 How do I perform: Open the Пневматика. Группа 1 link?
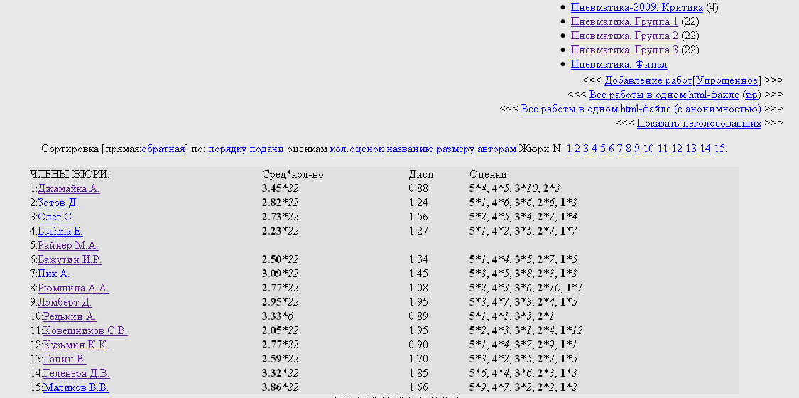(x=624, y=21)
